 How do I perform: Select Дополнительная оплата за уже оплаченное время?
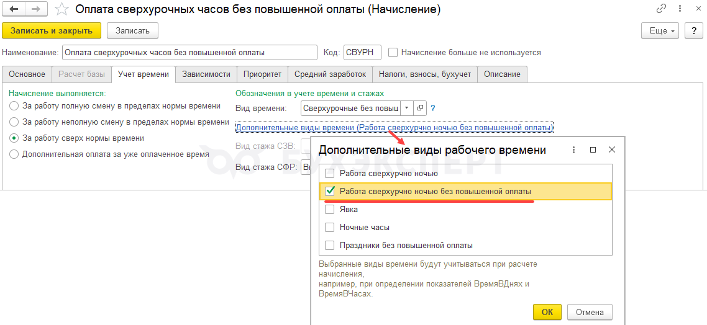[x=14, y=154]
